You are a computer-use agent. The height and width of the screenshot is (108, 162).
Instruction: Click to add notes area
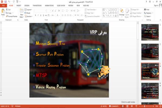[128, 102]
